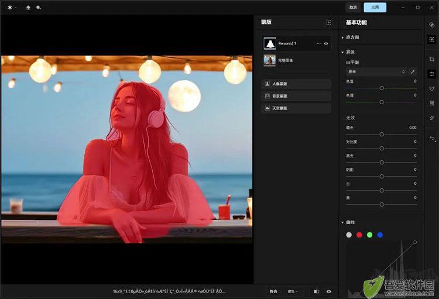The image size is (439, 299).
Task: Activate the magnifier zoom tool in top toolbar
Action: pos(39,8)
